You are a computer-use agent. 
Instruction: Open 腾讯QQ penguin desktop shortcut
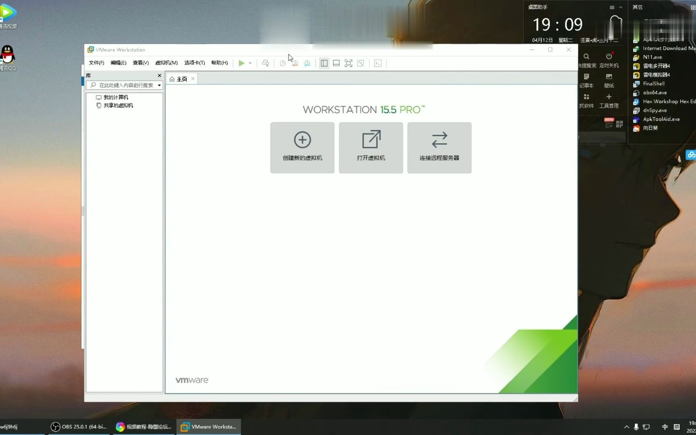click(x=7, y=58)
